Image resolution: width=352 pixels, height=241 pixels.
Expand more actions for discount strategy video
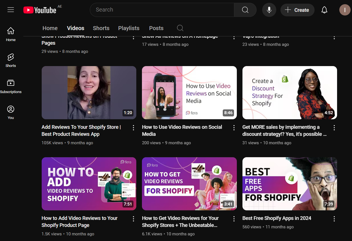click(x=334, y=128)
